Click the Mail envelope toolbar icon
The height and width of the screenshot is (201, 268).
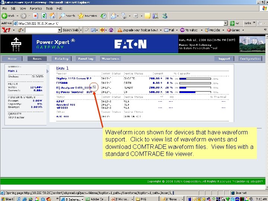113,16
